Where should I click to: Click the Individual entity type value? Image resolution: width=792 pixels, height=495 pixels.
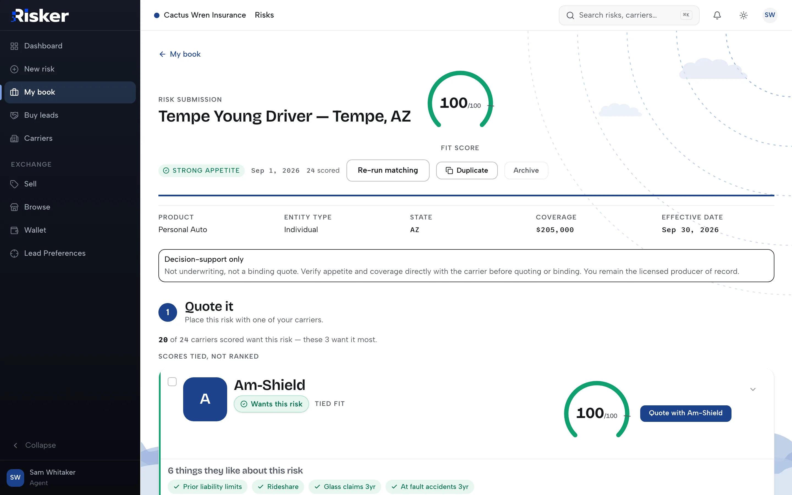pos(301,230)
